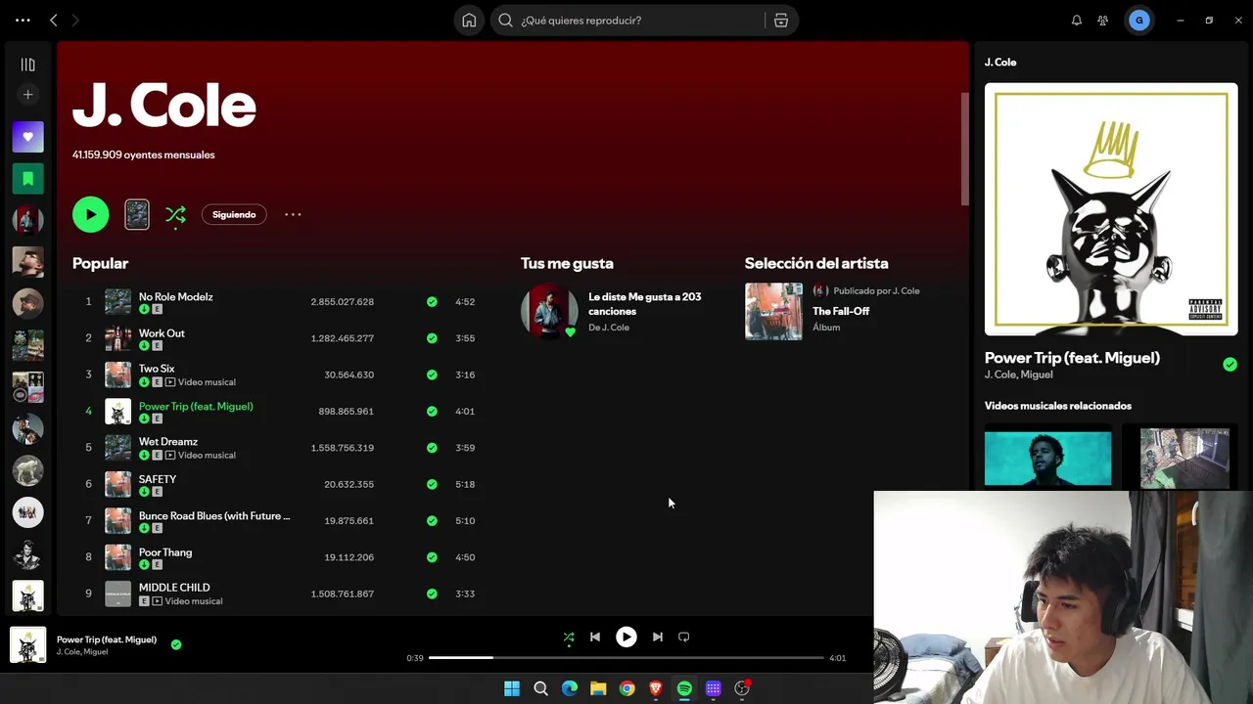Toggle saved check on No Role Modelz
This screenshot has height=704, width=1253.
(432, 302)
